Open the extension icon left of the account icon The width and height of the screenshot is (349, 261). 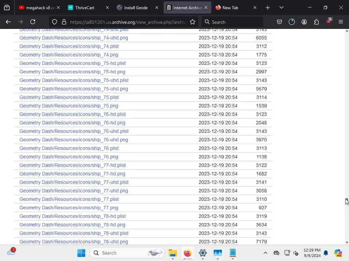[x=292, y=22]
